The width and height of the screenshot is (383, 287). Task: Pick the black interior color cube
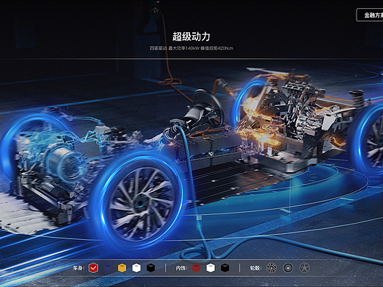point(225,268)
